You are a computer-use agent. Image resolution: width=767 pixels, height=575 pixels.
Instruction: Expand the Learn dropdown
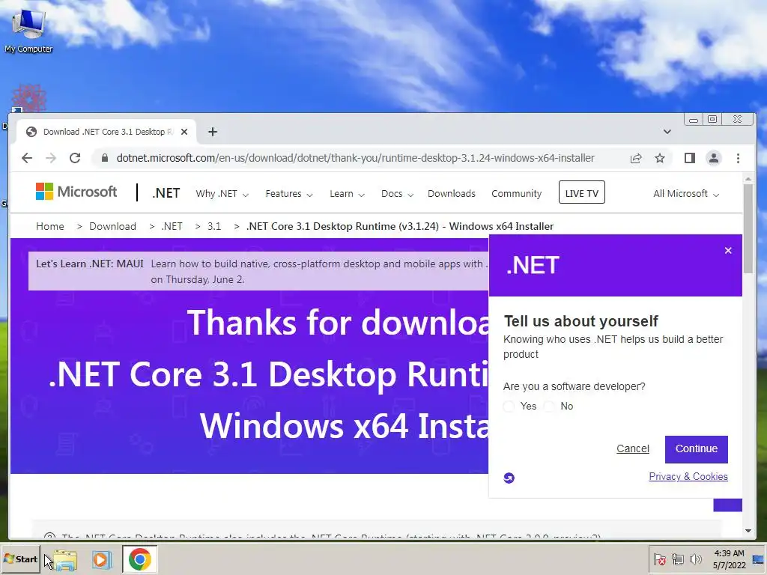click(347, 194)
